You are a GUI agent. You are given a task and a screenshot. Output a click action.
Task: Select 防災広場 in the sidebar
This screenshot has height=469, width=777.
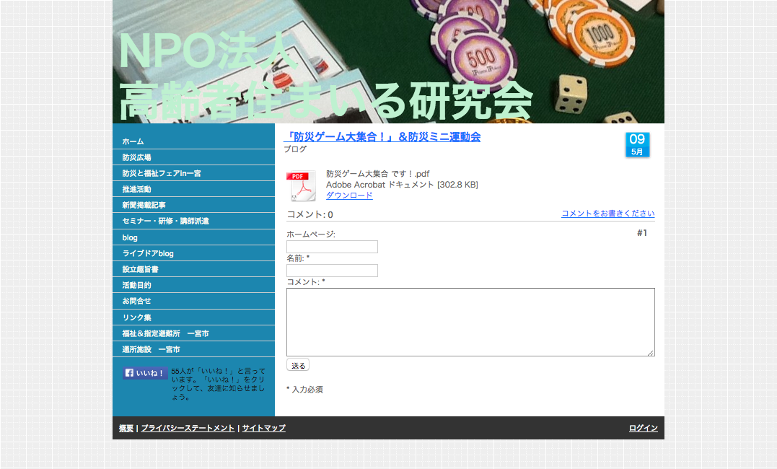[x=136, y=157]
